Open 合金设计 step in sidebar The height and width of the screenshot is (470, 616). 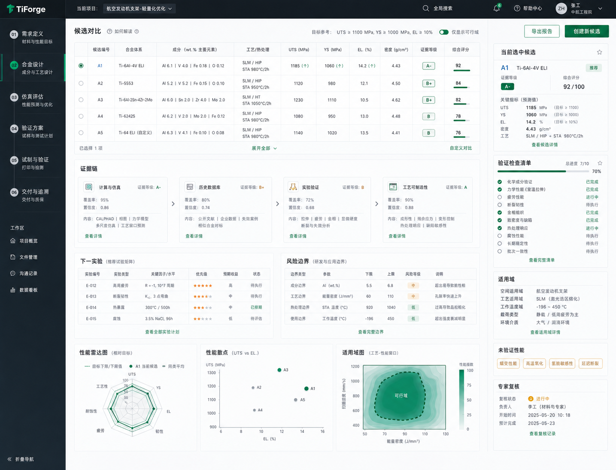(33, 68)
